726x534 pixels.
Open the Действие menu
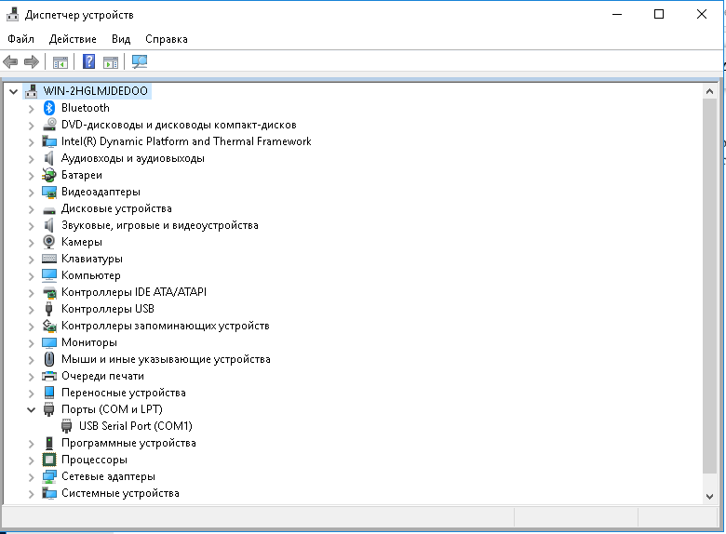point(73,39)
